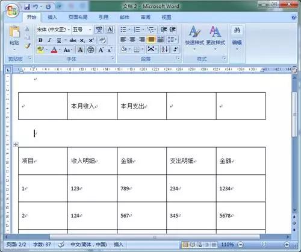Align text left
This screenshot has width=301, height=252.
123,39
